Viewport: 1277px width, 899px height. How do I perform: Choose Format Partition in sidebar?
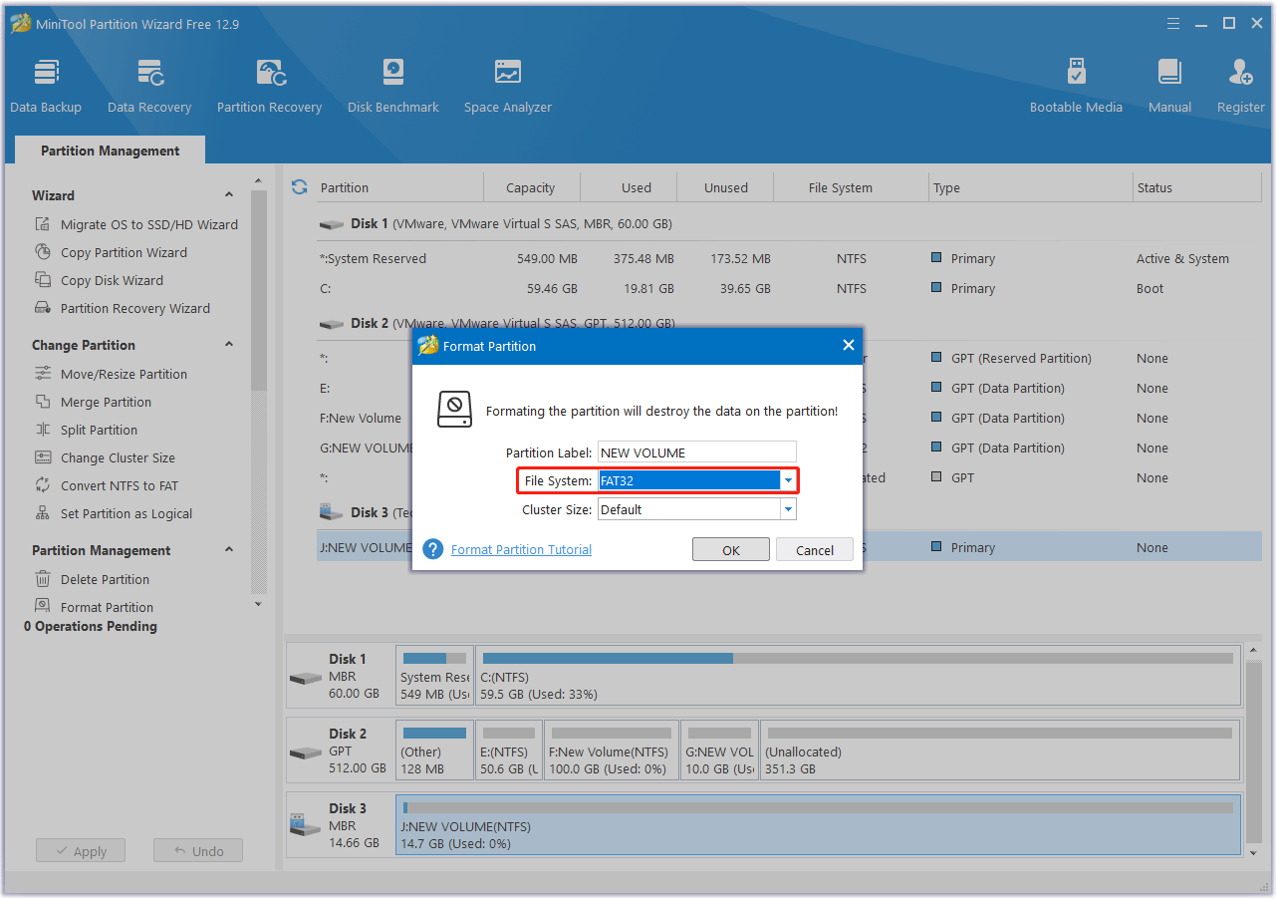(94, 607)
